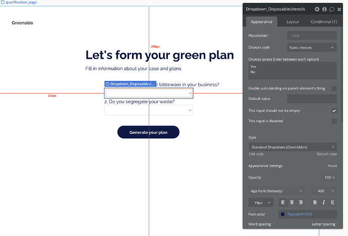Click the Opacity value field
The height and width of the screenshot is (236, 348).
click(x=329, y=177)
